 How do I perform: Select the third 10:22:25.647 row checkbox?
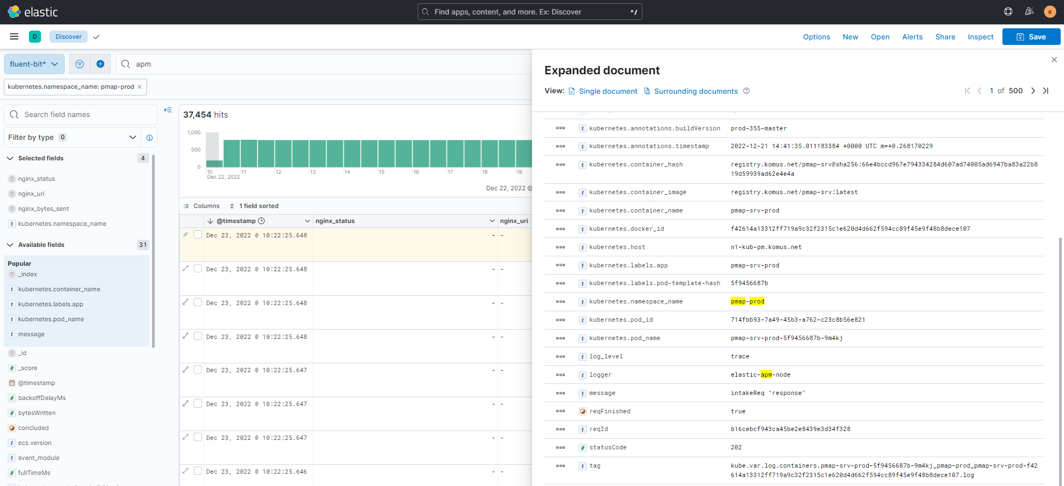coord(197,437)
